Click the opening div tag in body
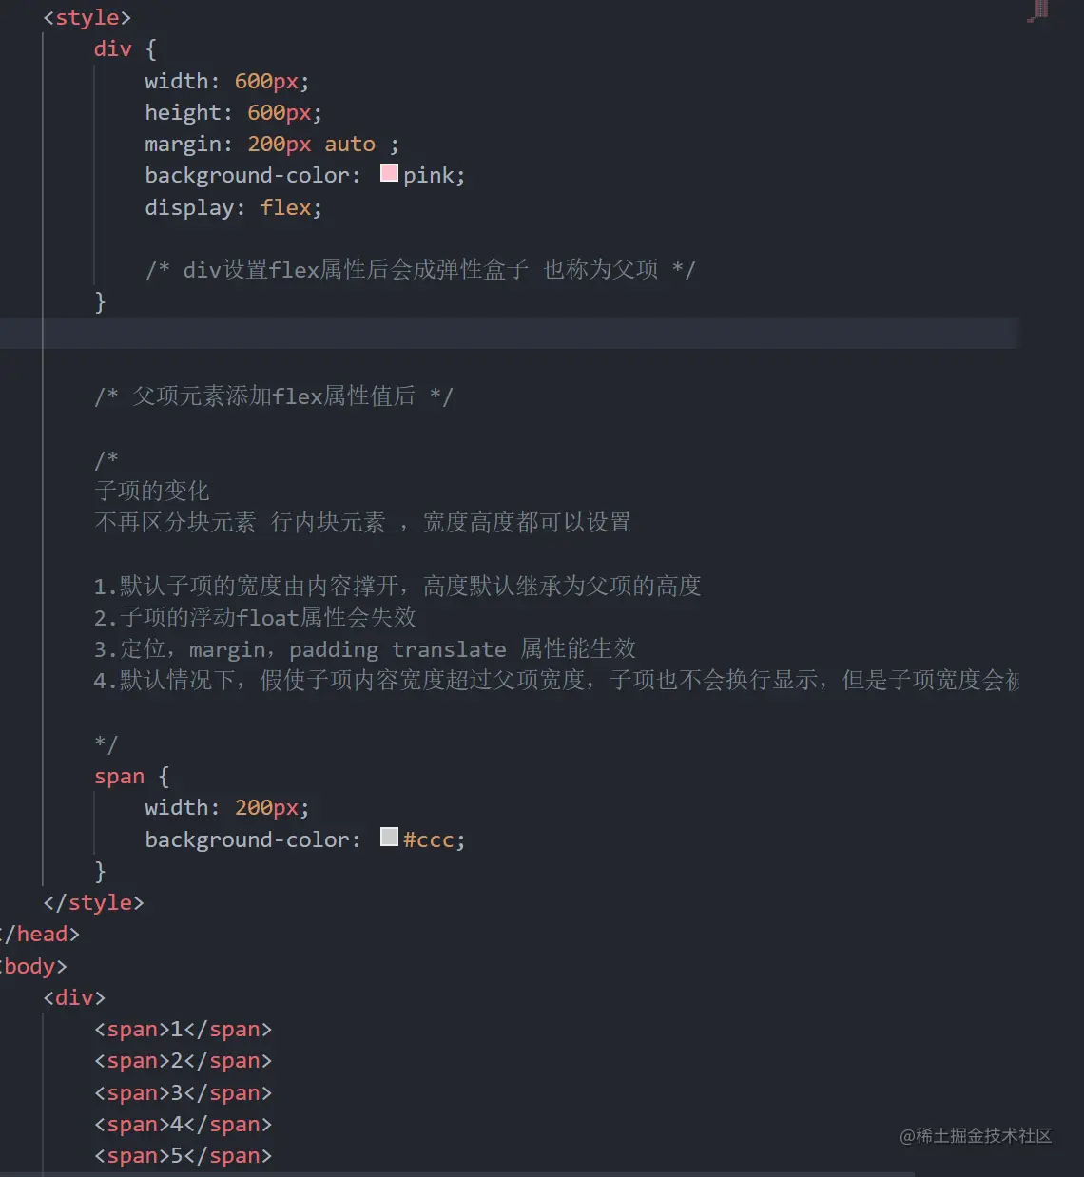The image size is (1084, 1177). tap(74, 997)
